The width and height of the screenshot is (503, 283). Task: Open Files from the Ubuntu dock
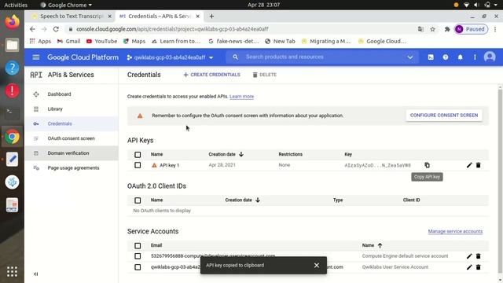[12, 45]
